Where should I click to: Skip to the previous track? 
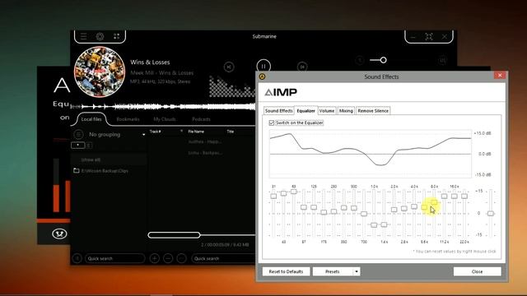click(x=229, y=67)
